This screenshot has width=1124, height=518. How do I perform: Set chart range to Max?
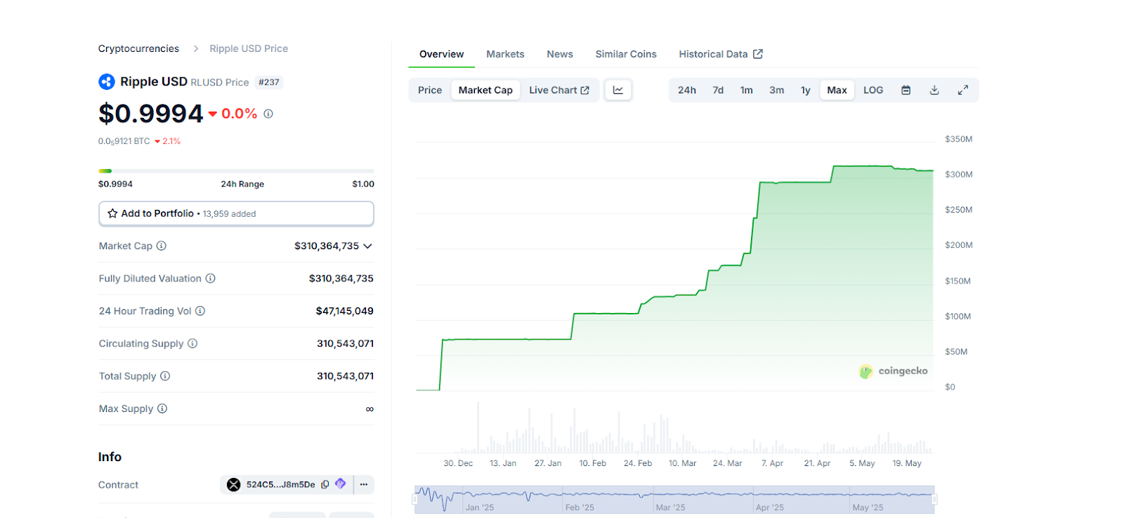pos(837,90)
